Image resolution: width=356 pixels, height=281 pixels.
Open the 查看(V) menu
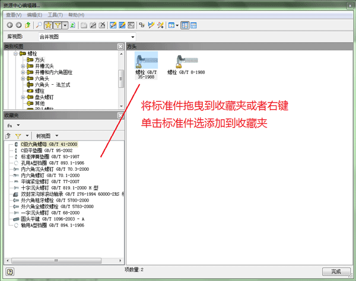(14, 15)
